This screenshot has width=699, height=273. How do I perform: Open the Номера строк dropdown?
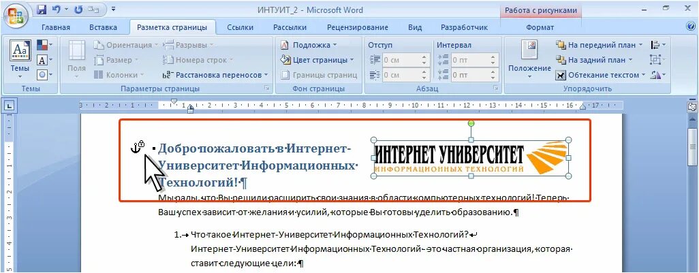coord(198,60)
